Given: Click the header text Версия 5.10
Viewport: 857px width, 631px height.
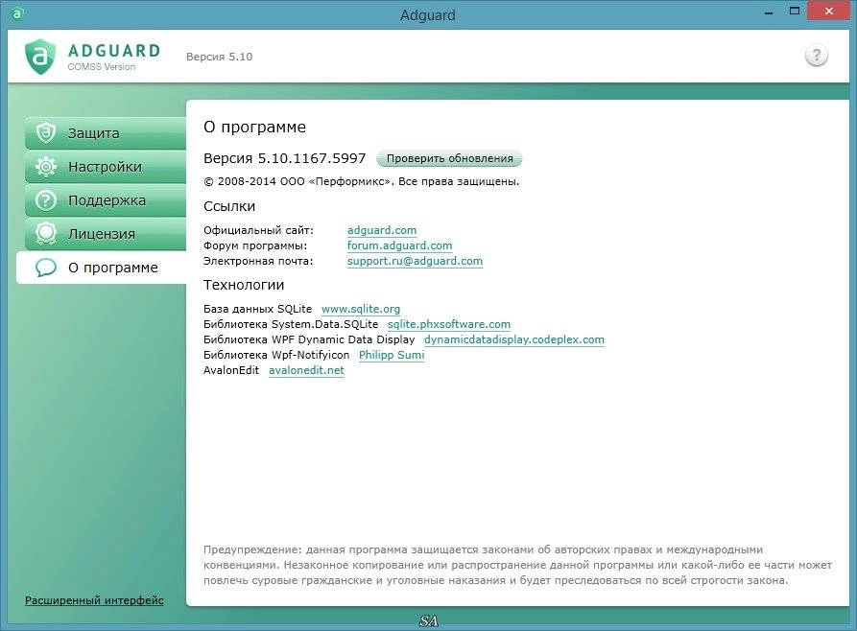Looking at the screenshot, I should coord(219,57).
